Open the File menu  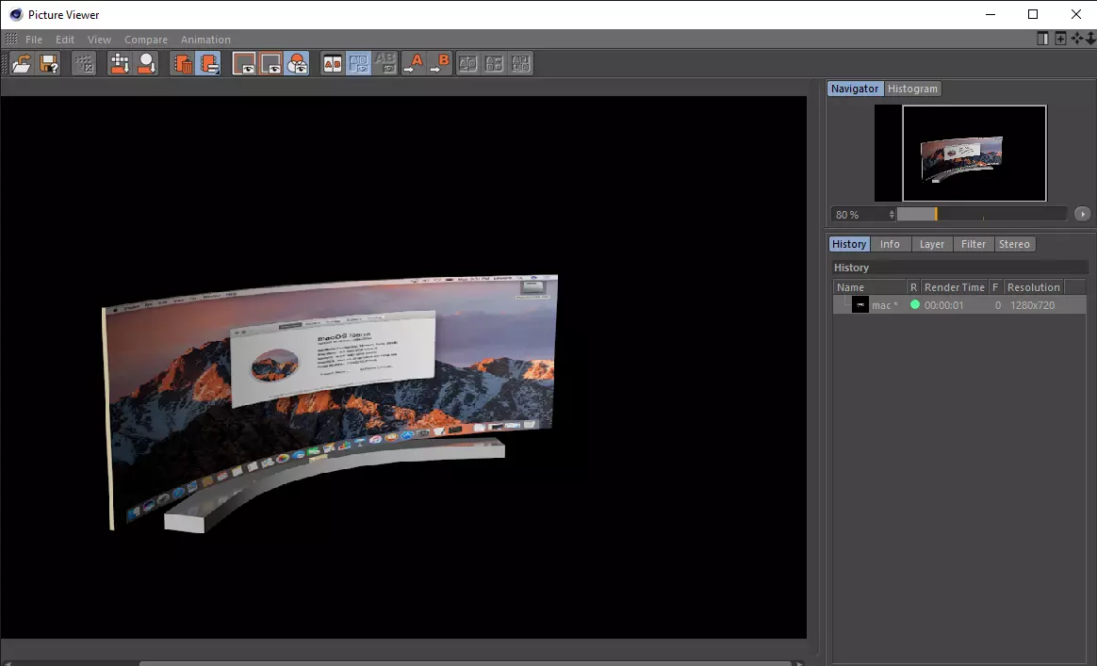[x=34, y=40]
